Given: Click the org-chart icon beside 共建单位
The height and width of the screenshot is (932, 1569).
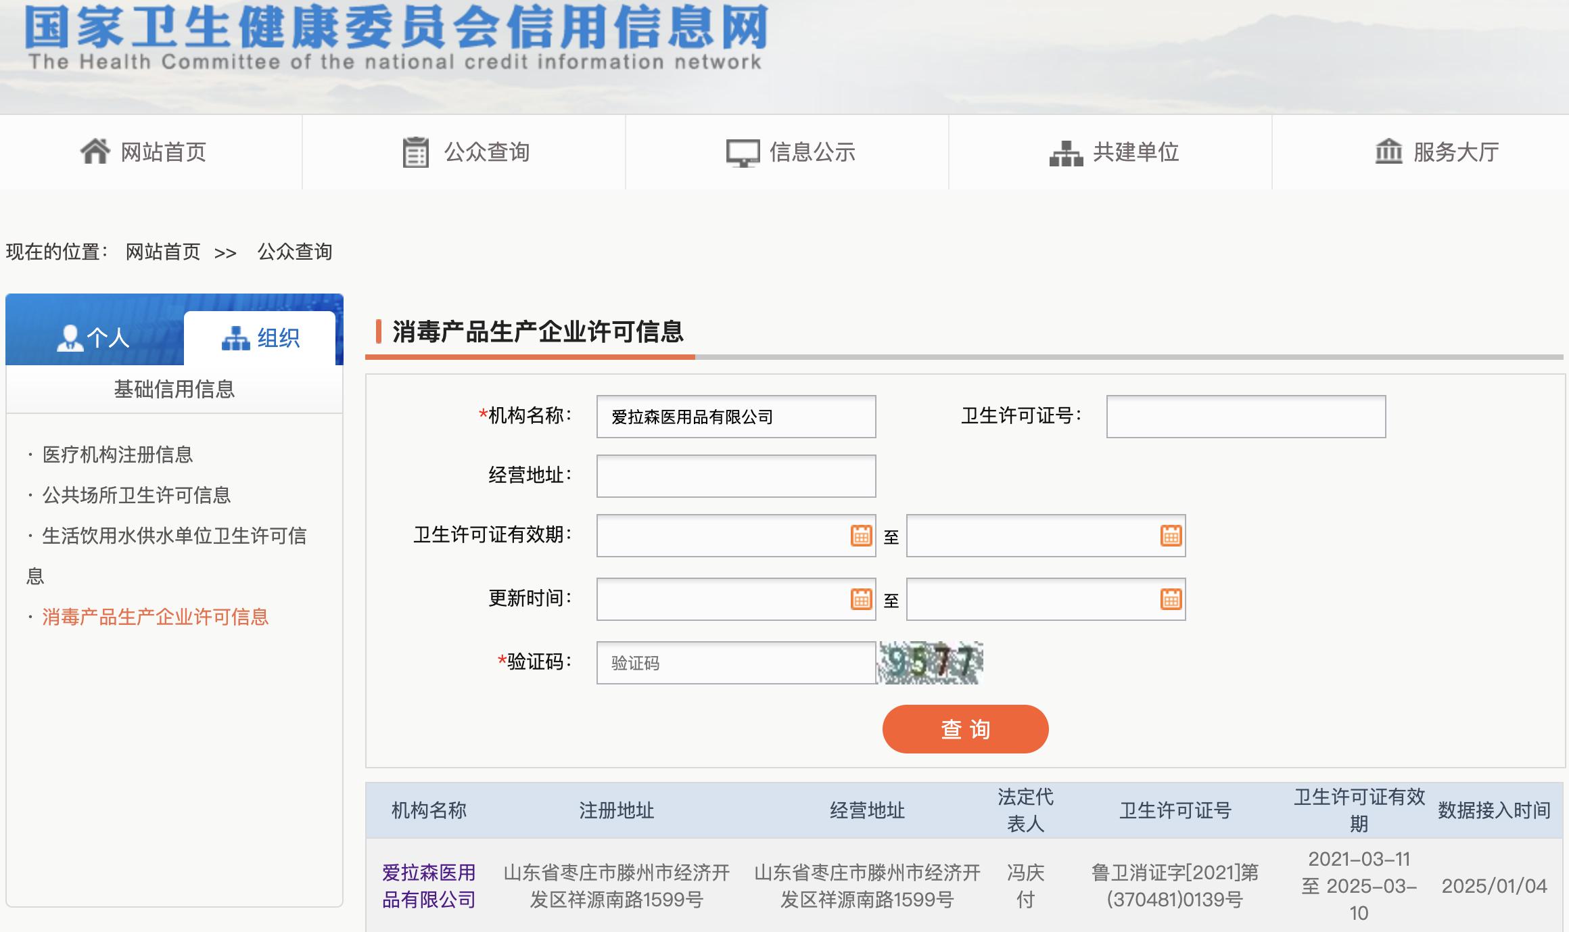Looking at the screenshot, I should click(1066, 153).
